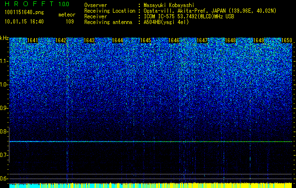Select the meteor count value 109
296x188 pixels.
point(70,22)
